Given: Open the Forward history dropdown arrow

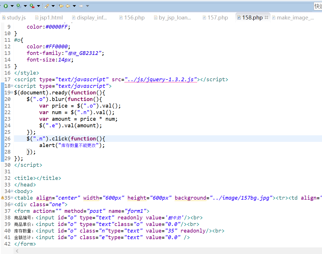Looking at the screenshot, I should [x=87, y=6].
